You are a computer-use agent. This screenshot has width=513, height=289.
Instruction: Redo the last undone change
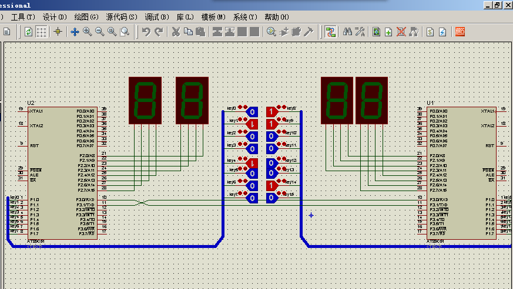159,32
